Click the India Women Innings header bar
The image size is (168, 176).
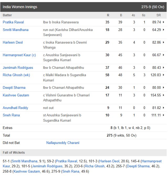click(83, 7)
